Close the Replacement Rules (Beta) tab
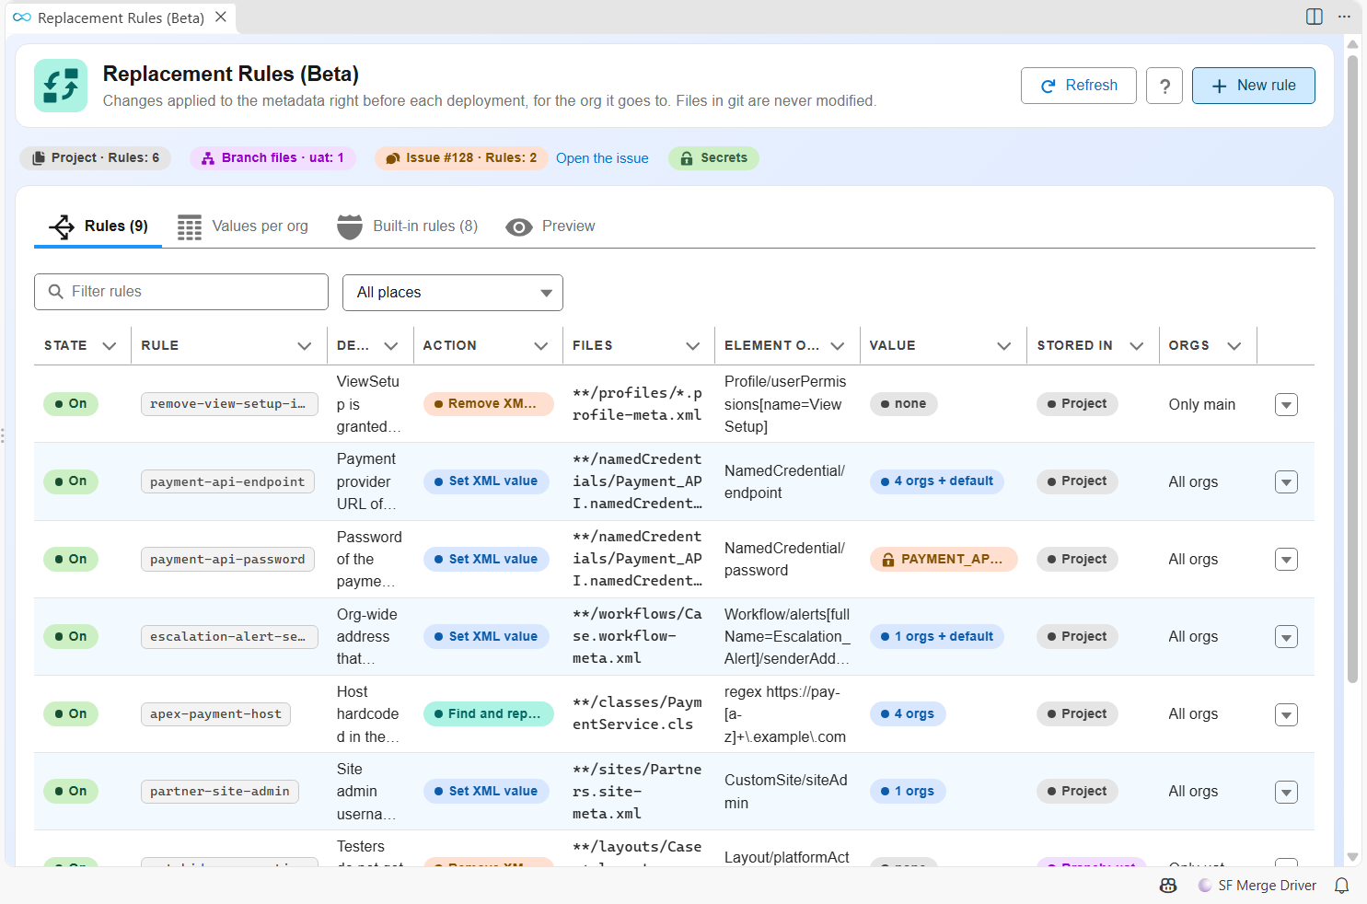 tap(221, 17)
